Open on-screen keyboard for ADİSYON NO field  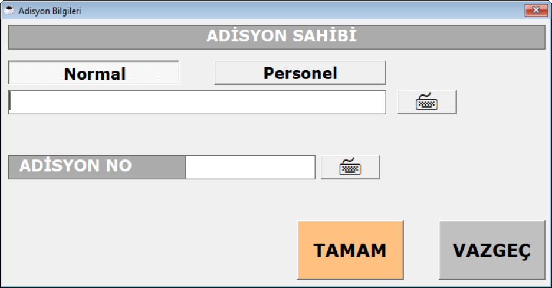pos(350,167)
